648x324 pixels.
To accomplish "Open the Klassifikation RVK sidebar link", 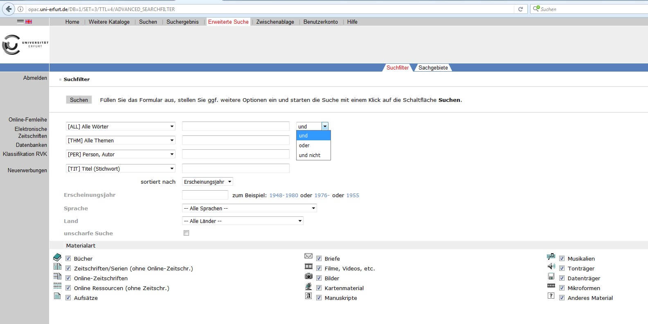I will (25, 154).
